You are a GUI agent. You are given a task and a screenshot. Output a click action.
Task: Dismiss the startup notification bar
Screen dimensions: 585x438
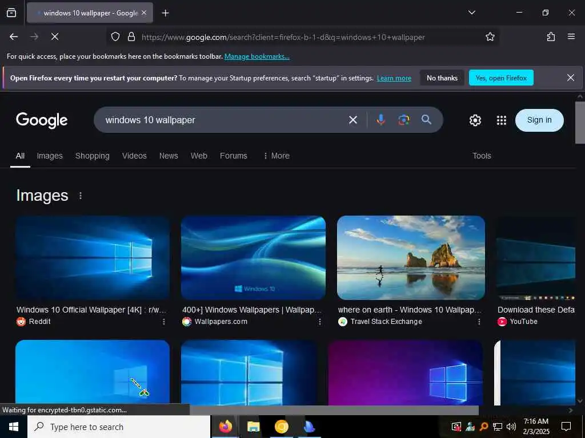point(571,78)
